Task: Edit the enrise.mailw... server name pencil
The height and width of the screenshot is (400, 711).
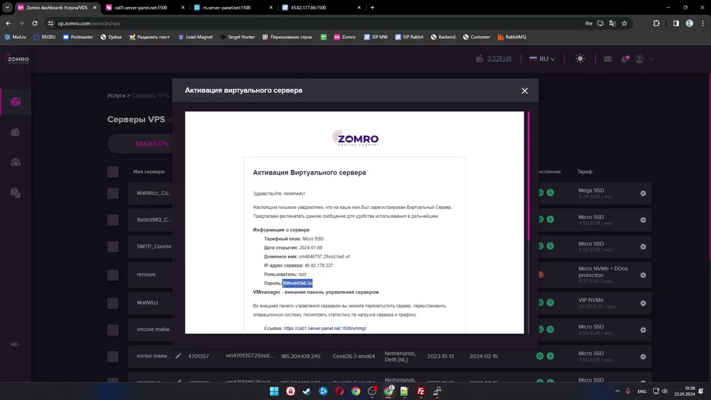Action: click(x=178, y=356)
